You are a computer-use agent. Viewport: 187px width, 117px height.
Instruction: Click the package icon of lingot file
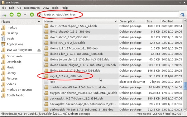coord(46,76)
